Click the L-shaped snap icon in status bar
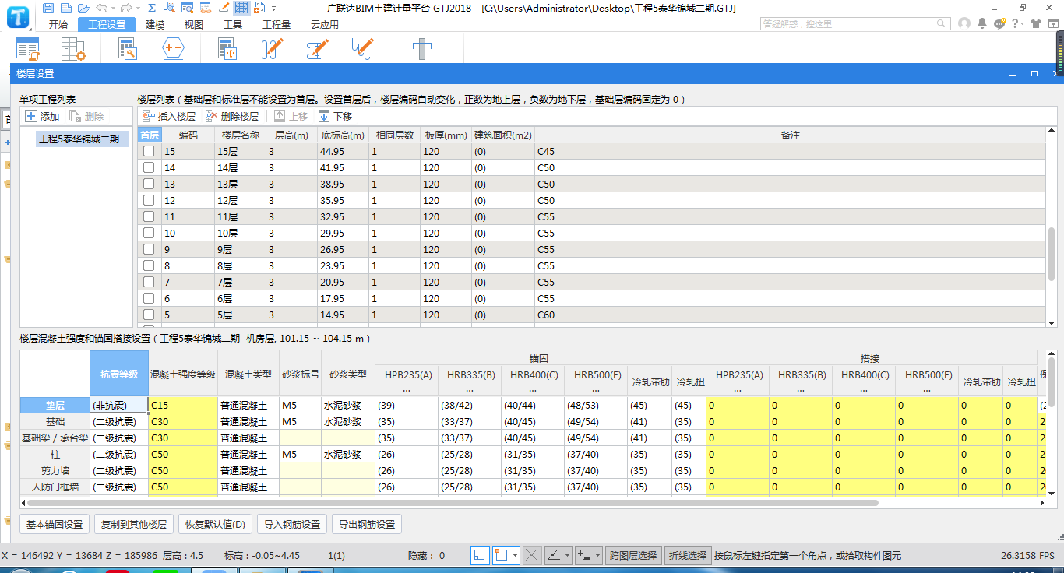 coord(479,555)
